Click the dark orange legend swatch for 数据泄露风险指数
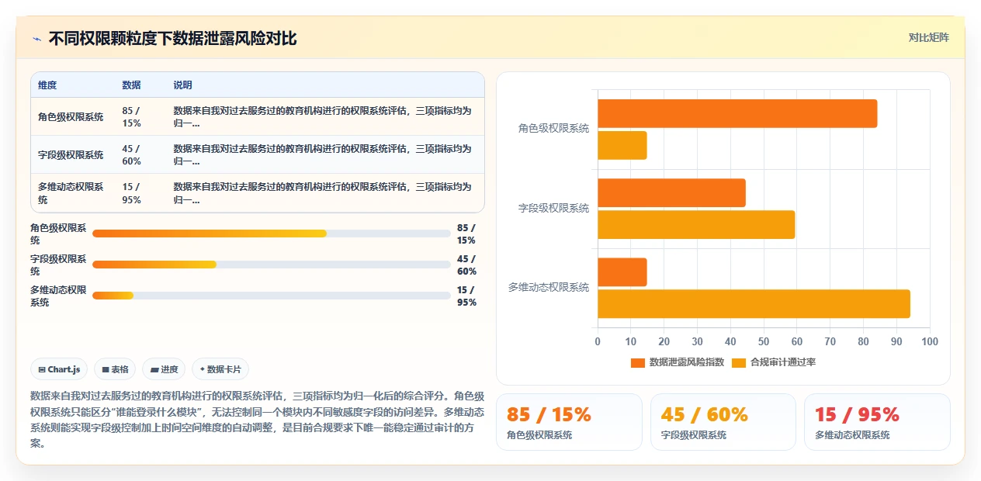 click(638, 362)
